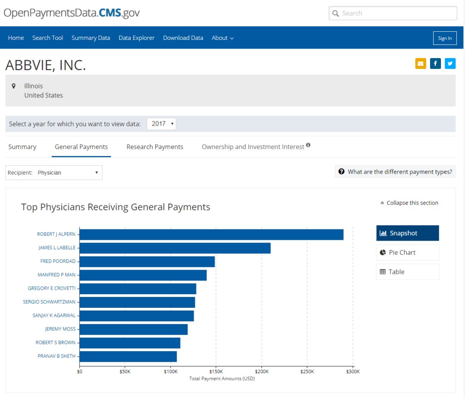465x398 pixels.
Task: Share the page via Twitter icon
Action: (x=450, y=63)
